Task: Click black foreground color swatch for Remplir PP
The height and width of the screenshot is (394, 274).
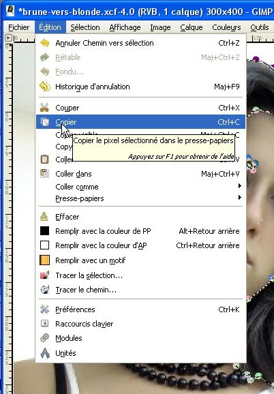Action: click(x=45, y=230)
